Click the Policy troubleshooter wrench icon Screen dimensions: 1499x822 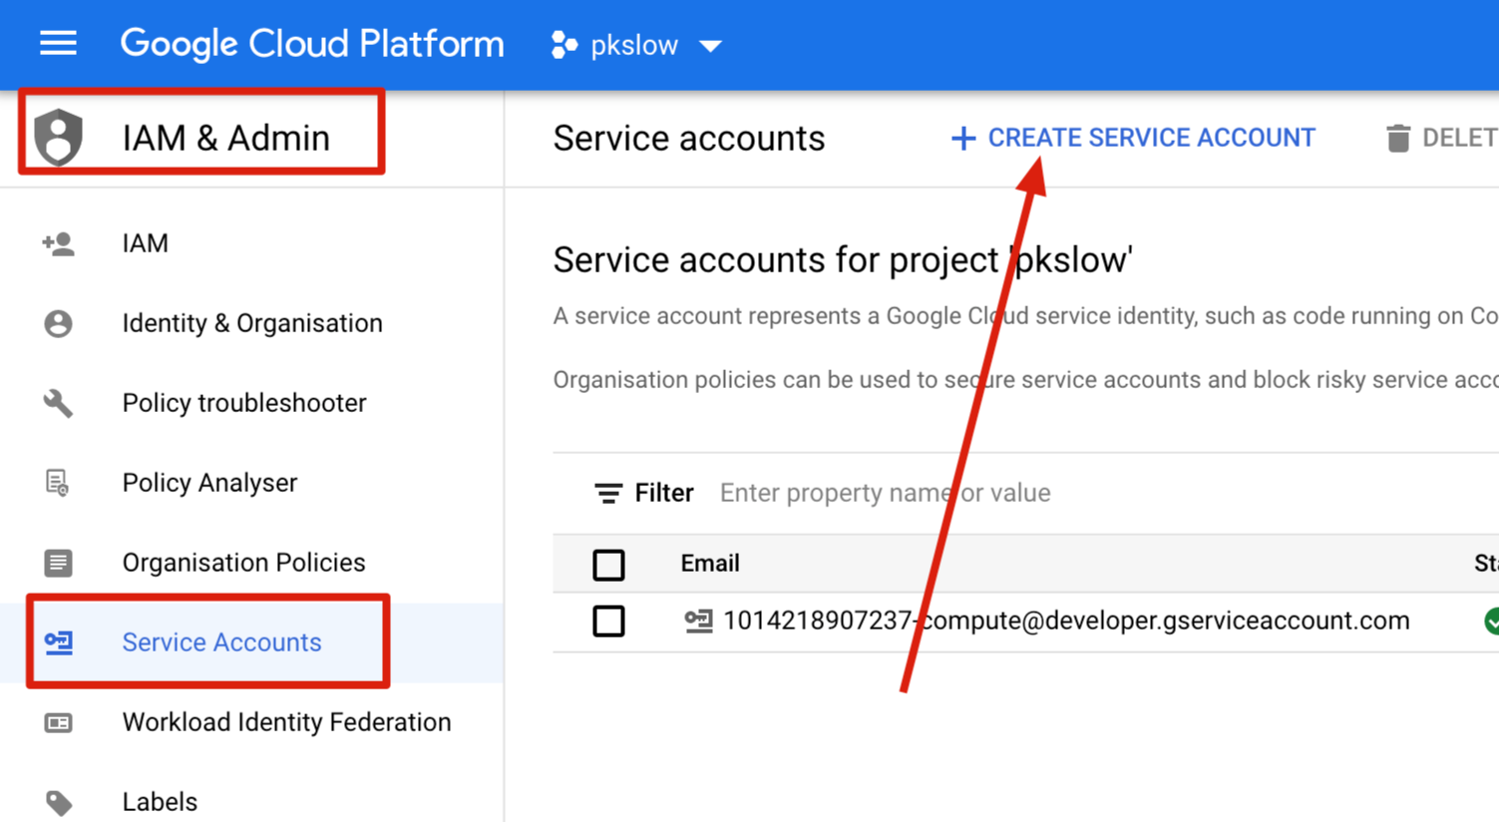57,402
